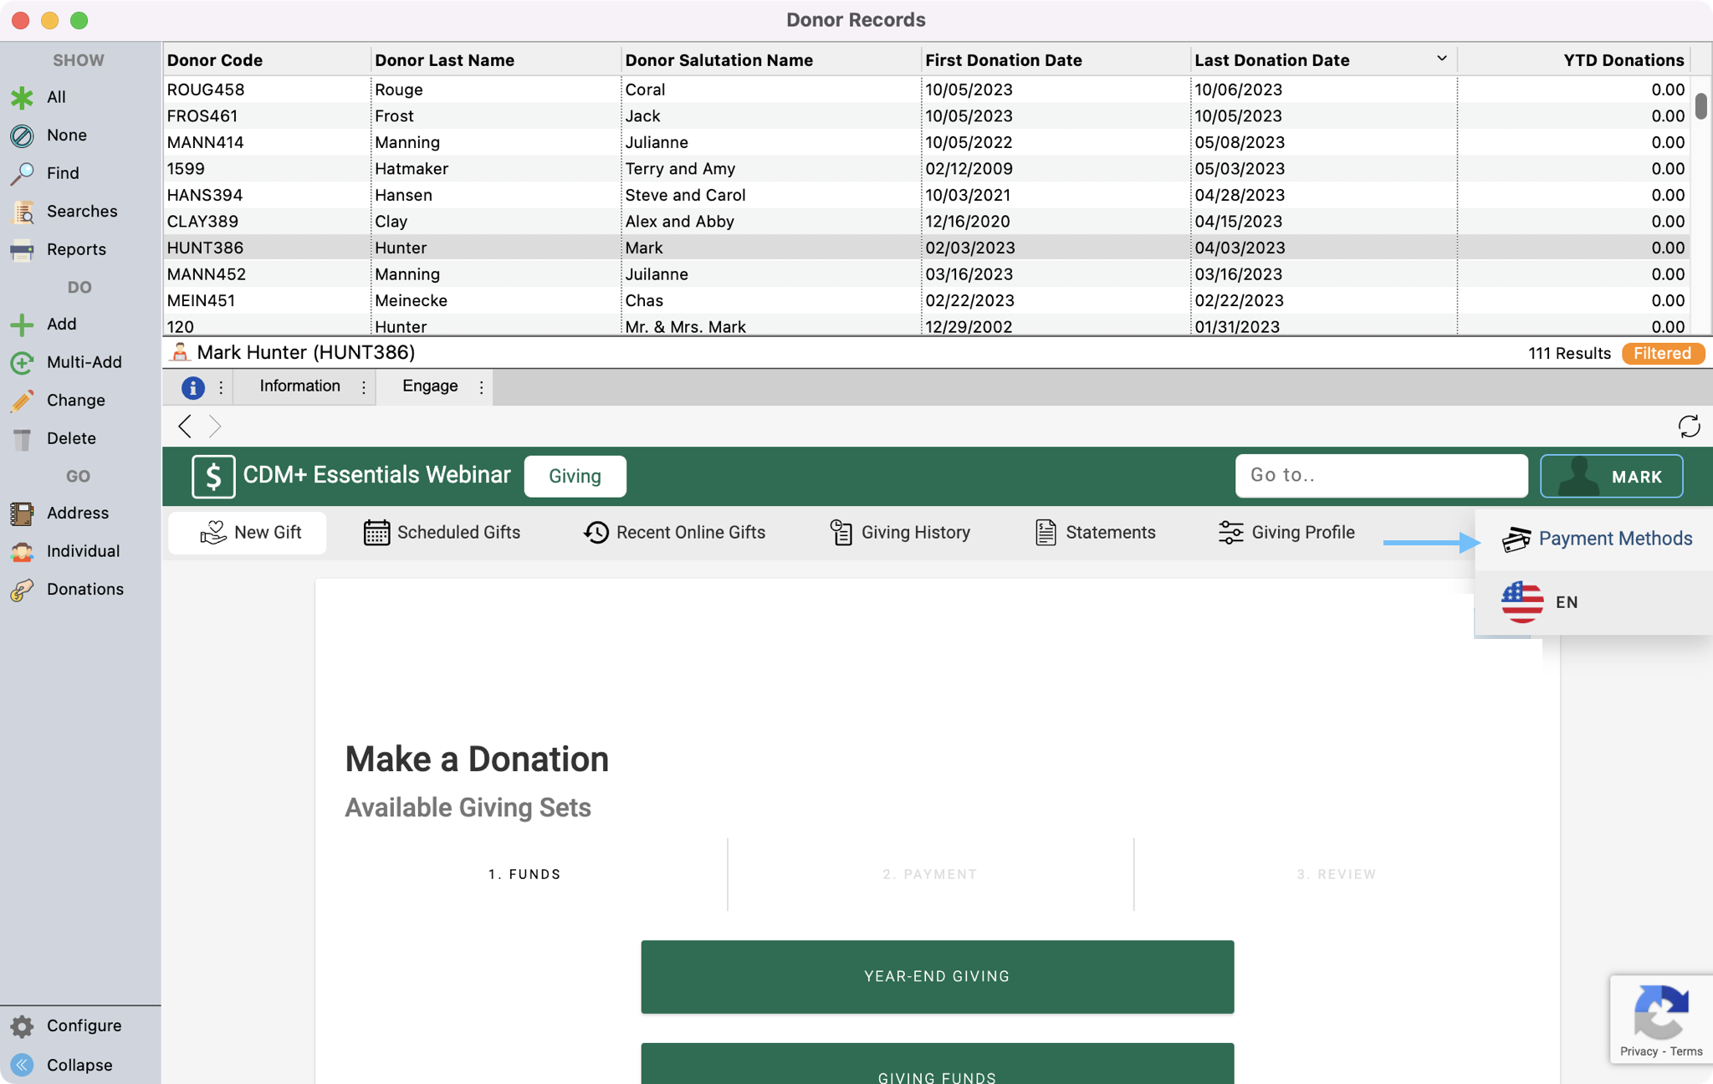Click the green Add plus icon

click(x=22, y=325)
